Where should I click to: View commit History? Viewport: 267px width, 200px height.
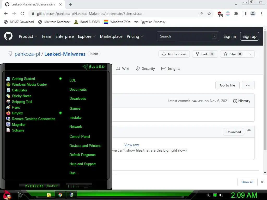tap(242, 101)
